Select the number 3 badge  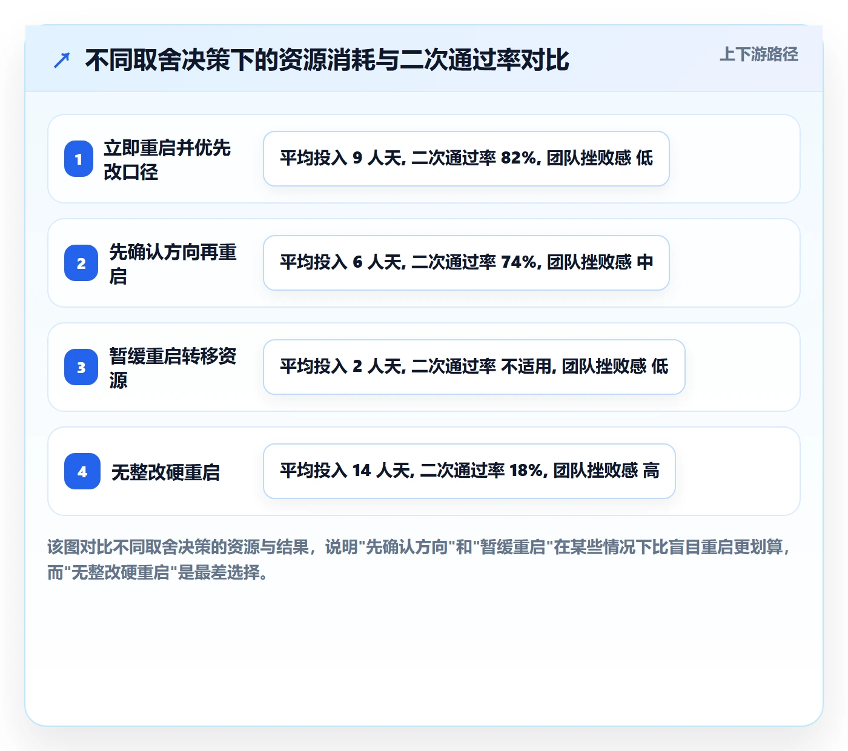tap(81, 367)
